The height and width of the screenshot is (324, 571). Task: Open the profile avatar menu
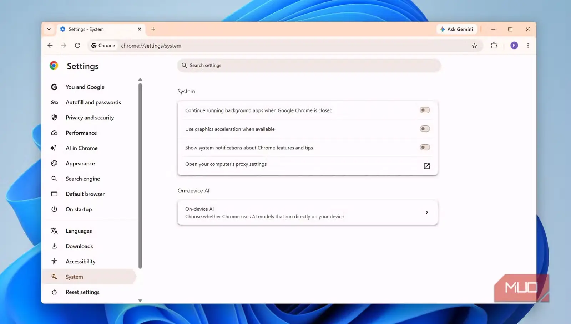(x=514, y=46)
